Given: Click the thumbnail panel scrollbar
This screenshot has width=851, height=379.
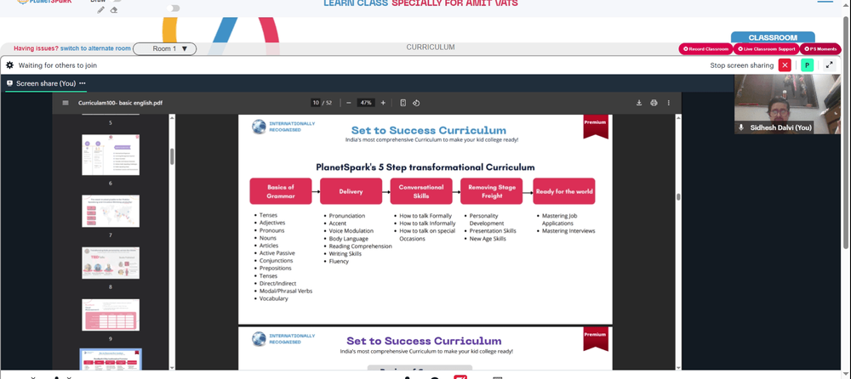Looking at the screenshot, I should [x=172, y=156].
